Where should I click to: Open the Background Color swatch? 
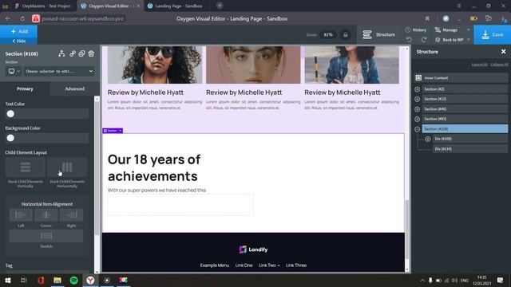coord(10,138)
